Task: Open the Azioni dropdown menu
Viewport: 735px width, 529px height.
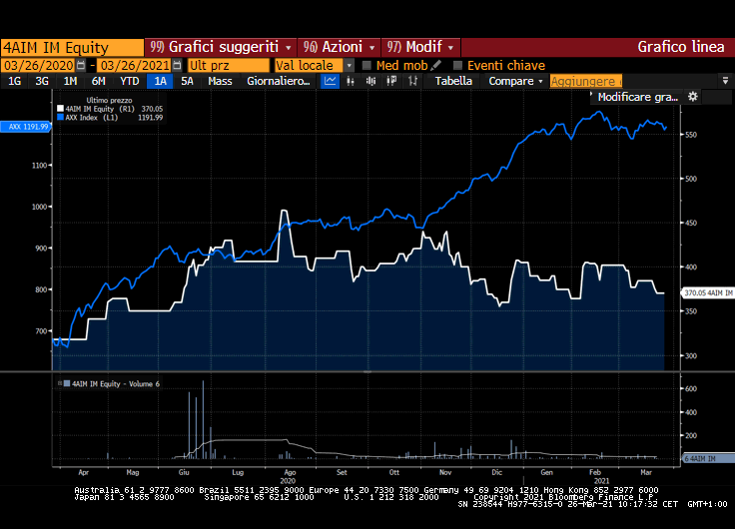Action: tap(340, 47)
